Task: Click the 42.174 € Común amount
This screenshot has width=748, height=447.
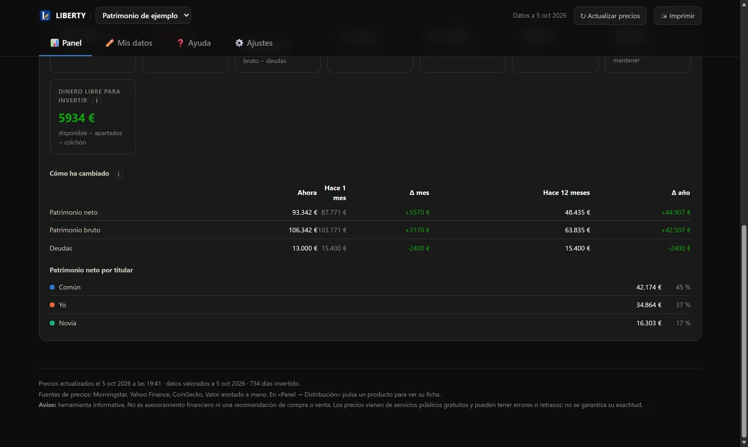Action: pyautogui.click(x=649, y=287)
